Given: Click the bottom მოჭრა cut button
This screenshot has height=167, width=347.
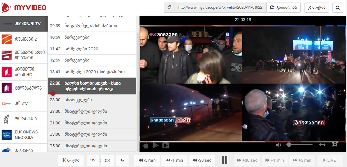Looking at the screenshot, I should (x=71, y=160).
